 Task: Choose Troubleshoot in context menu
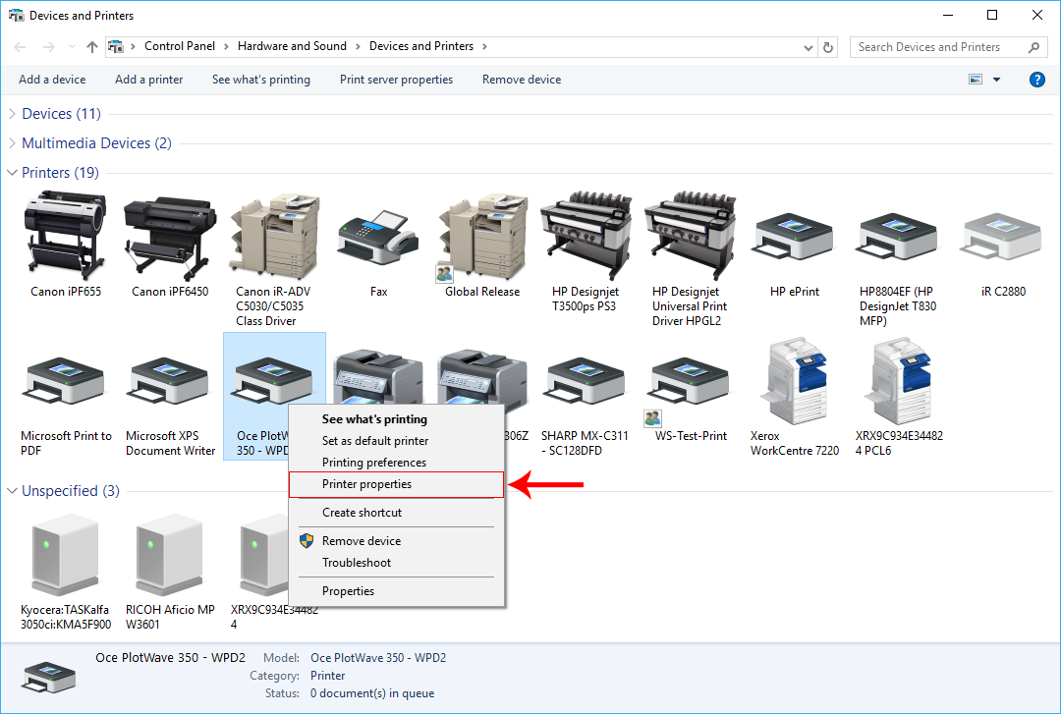point(397,563)
